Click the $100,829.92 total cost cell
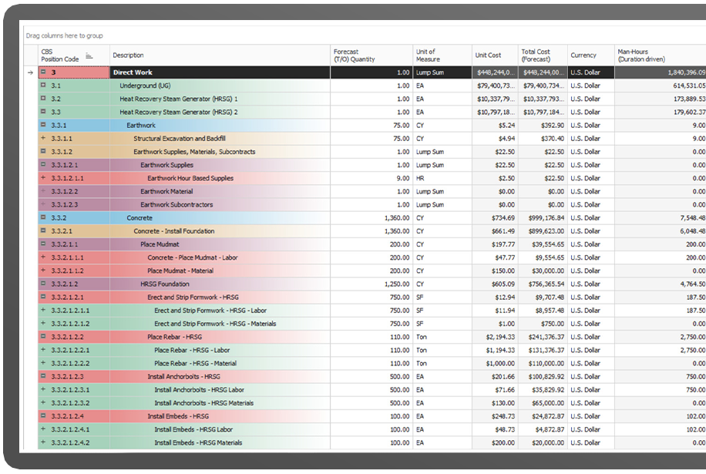 click(x=543, y=376)
